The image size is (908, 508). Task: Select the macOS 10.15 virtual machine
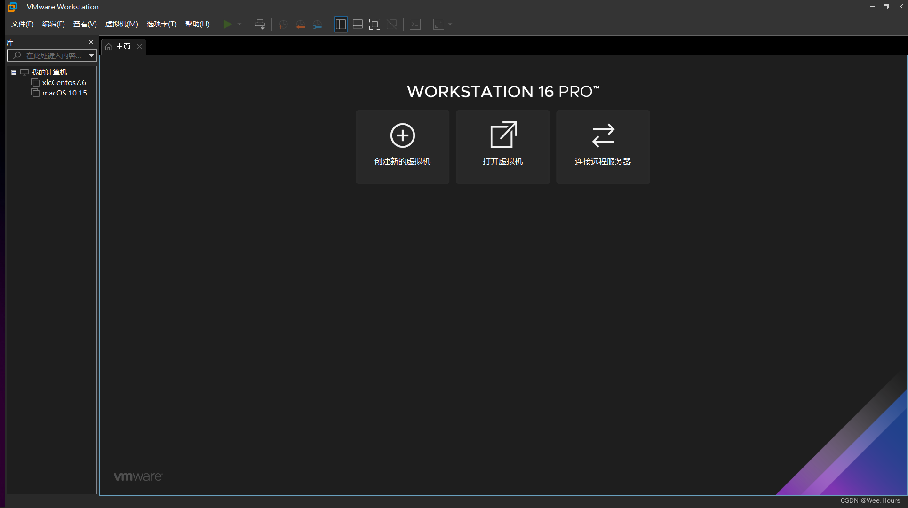pos(64,93)
